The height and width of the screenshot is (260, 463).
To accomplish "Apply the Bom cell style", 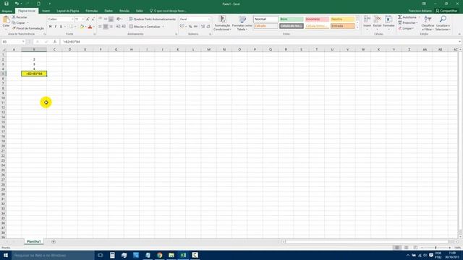I will pos(291,19).
